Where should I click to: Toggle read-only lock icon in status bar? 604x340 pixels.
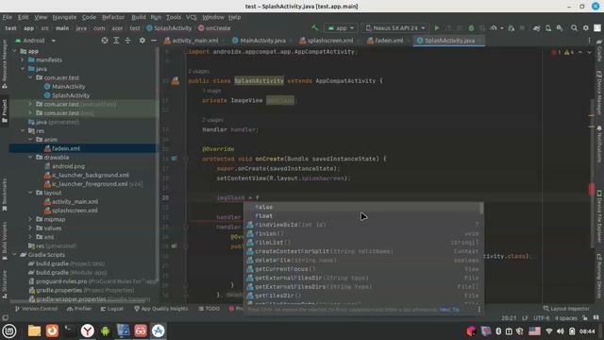pyautogui.click(x=585, y=318)
